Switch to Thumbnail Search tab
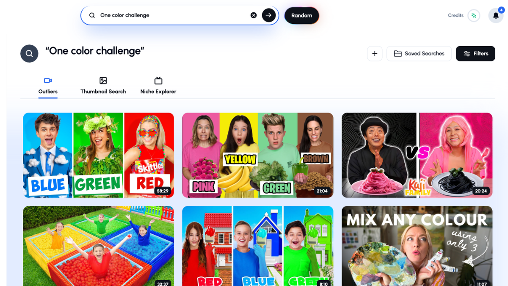508x286 pixels. [x=103, y=86]
